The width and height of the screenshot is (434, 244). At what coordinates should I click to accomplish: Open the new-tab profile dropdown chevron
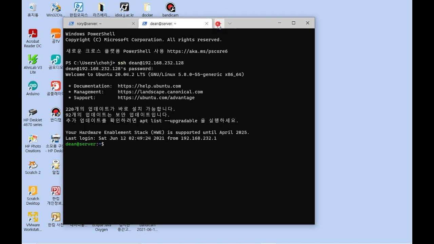(230, 23)
